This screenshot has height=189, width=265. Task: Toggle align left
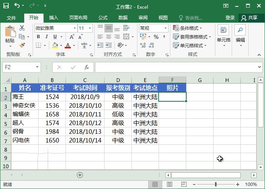pos(100,37)
